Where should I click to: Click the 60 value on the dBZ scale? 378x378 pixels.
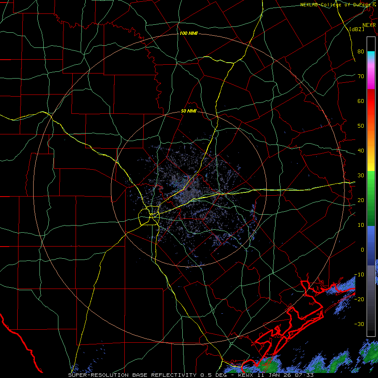[x=361, y=101]
